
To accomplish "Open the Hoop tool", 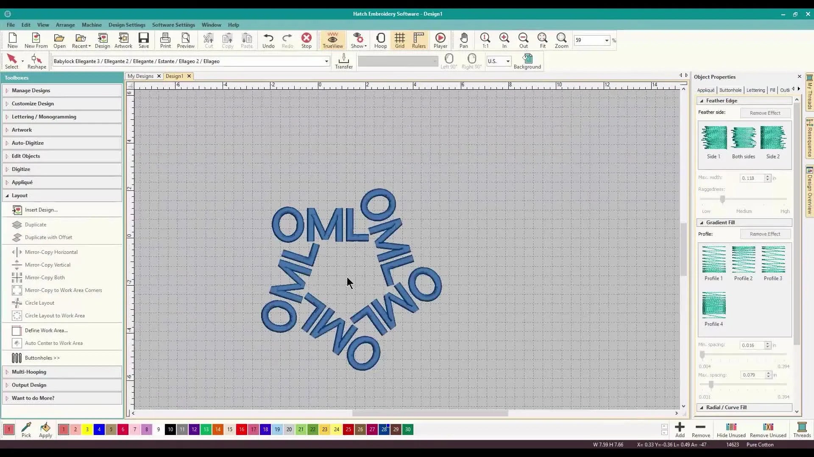I will pyautogui.click(x=380, y=41).
